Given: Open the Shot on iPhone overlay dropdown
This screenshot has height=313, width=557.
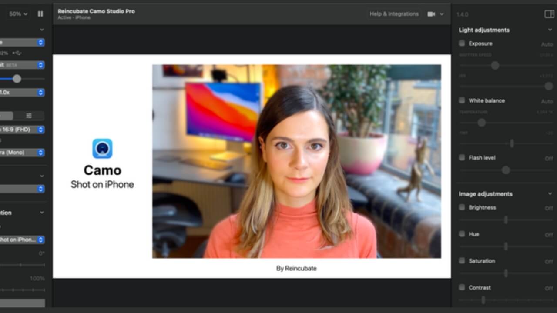Looking at the screenshot, I should click(22, 240).
